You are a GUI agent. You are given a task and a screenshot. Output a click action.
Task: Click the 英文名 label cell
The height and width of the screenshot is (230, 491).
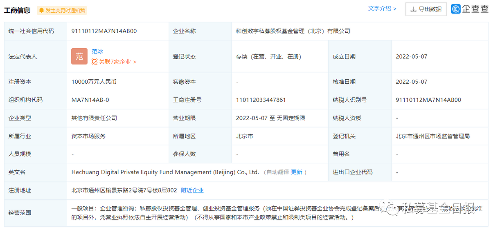36,172
